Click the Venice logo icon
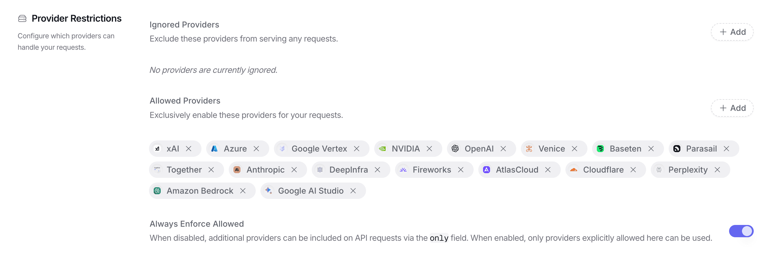This screenshot has height=258, width=776. (x=529, y=149)
